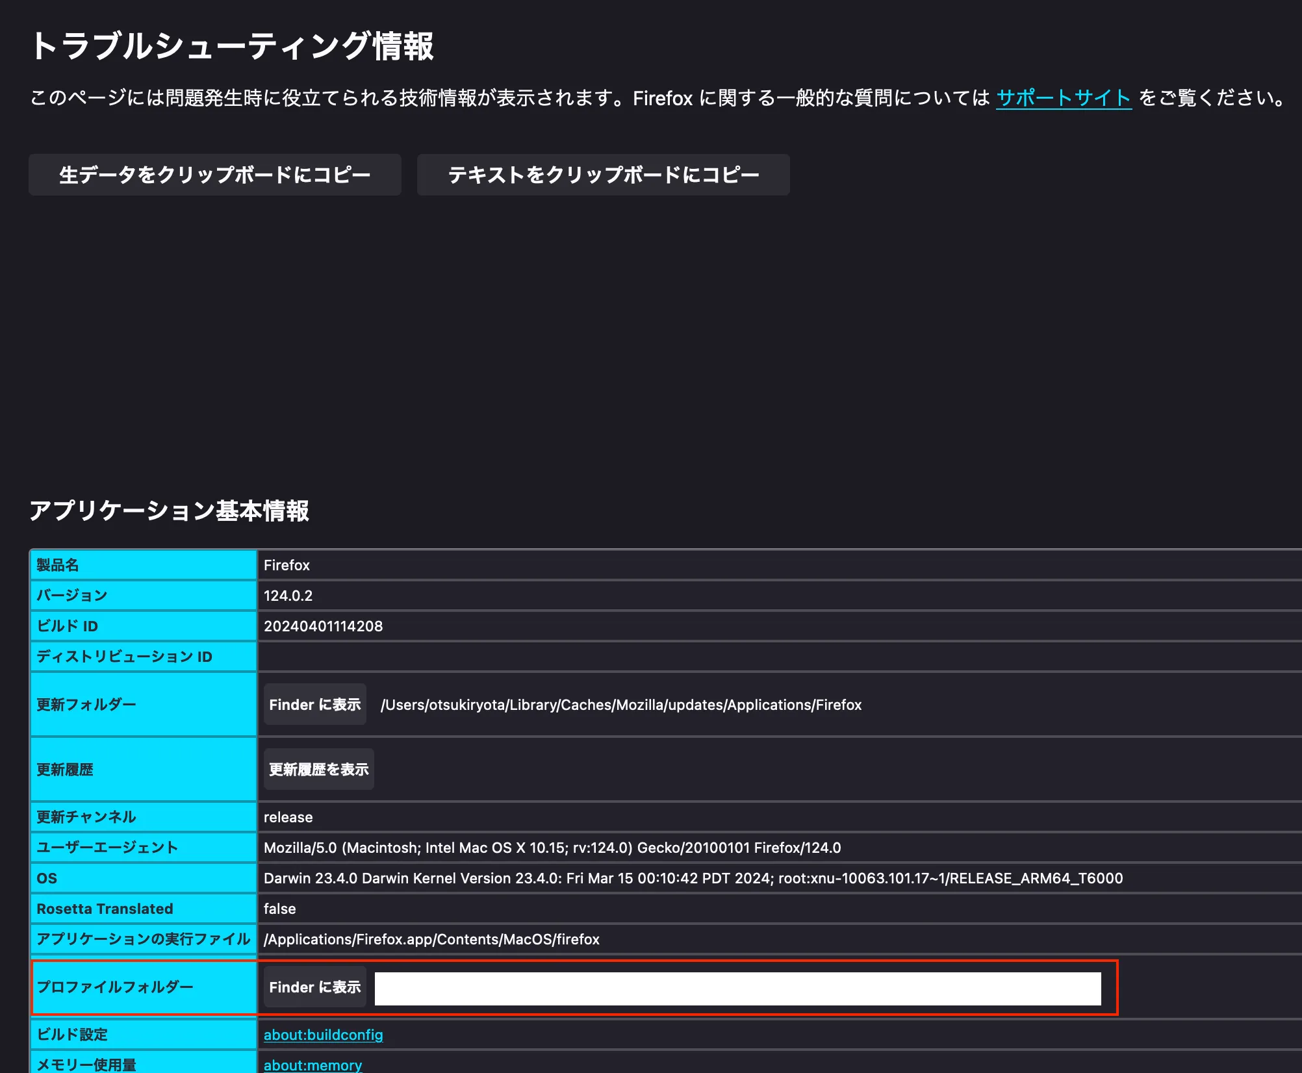
Task: Click the 製品名 table header cell
Action: [x=60, y=564]
